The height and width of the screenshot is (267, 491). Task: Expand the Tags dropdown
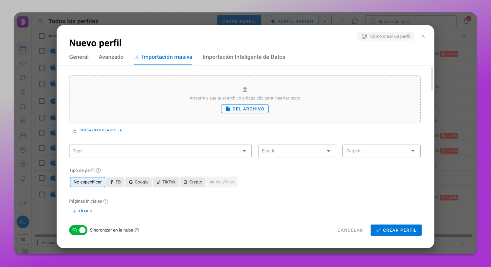coord(160,151)
